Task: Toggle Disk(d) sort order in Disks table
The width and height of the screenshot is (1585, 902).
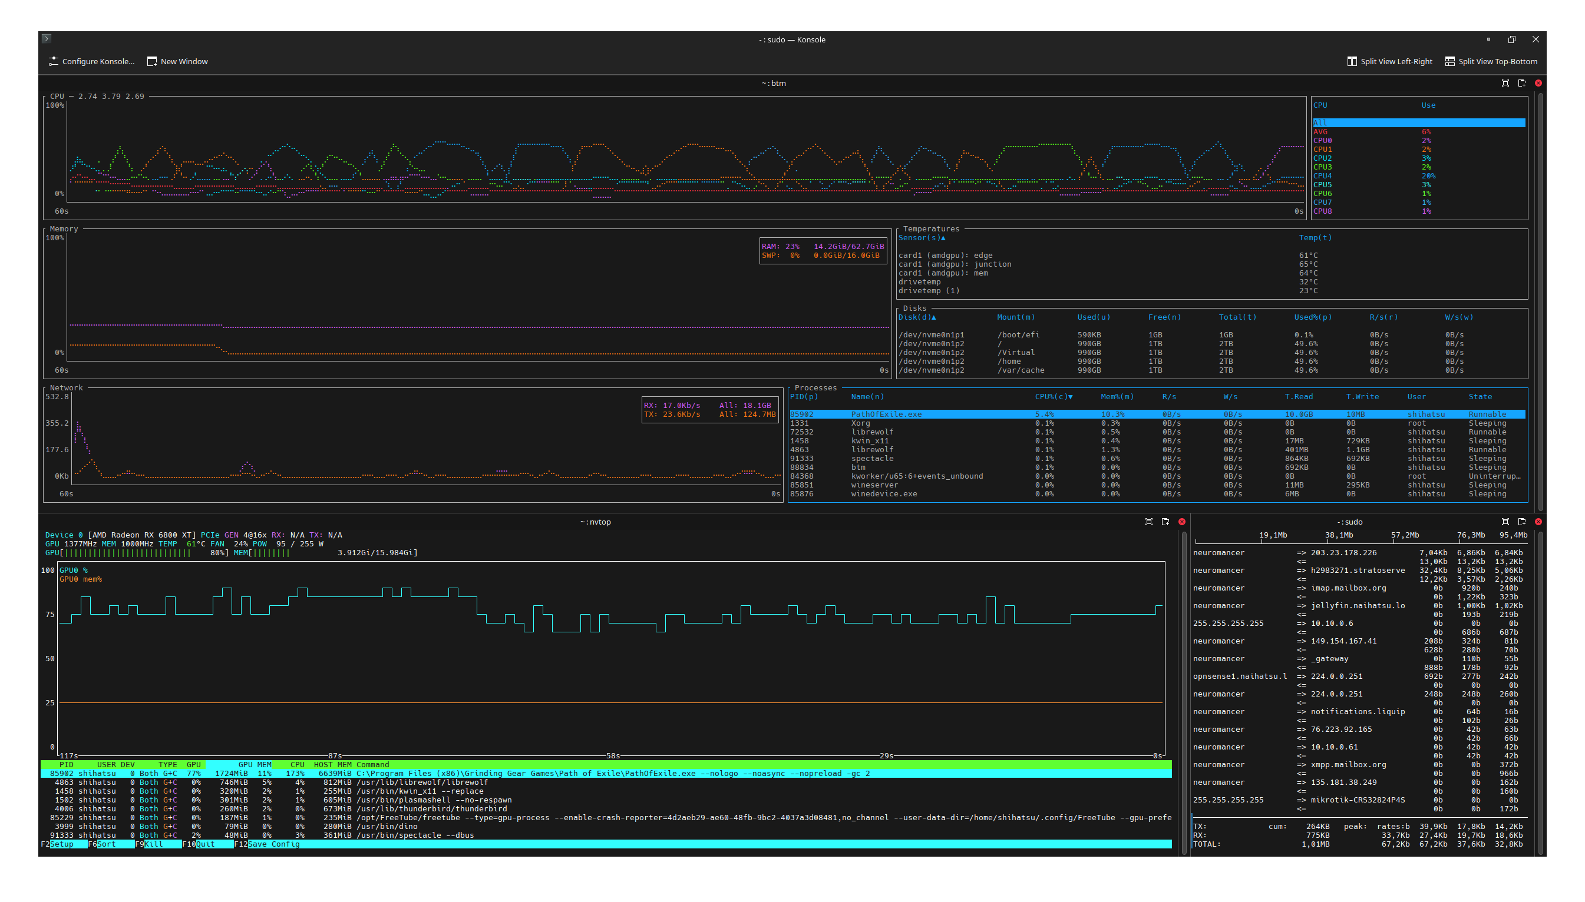Action: click(917, 317)
